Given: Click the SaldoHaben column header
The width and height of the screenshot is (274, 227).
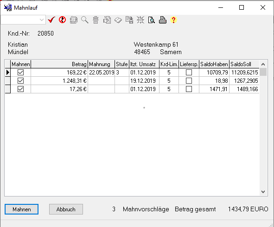Looking at the screenshot, I should [214, 64].
